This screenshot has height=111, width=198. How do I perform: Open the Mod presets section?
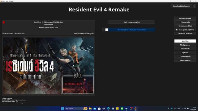point(185,45)
